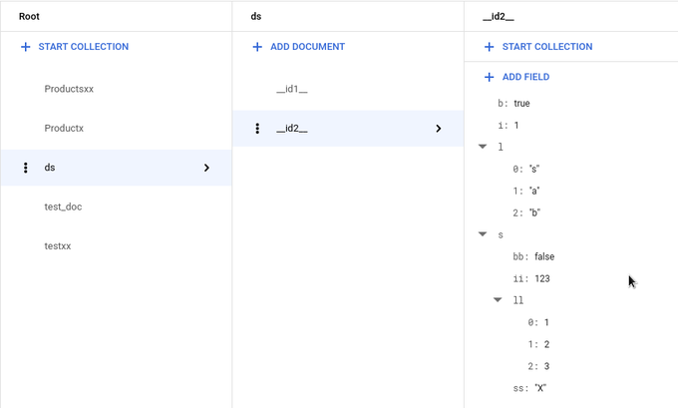Click the plus icon for __id2__ START COLLECTION

[x=489, y=47]
